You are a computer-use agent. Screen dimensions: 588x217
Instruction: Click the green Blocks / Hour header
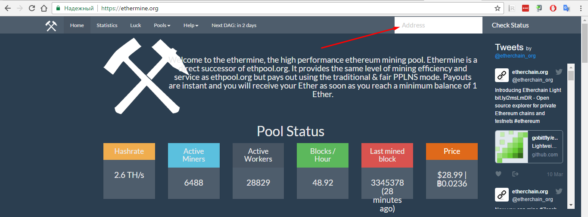pyautogui.click(x=323, y=155)
